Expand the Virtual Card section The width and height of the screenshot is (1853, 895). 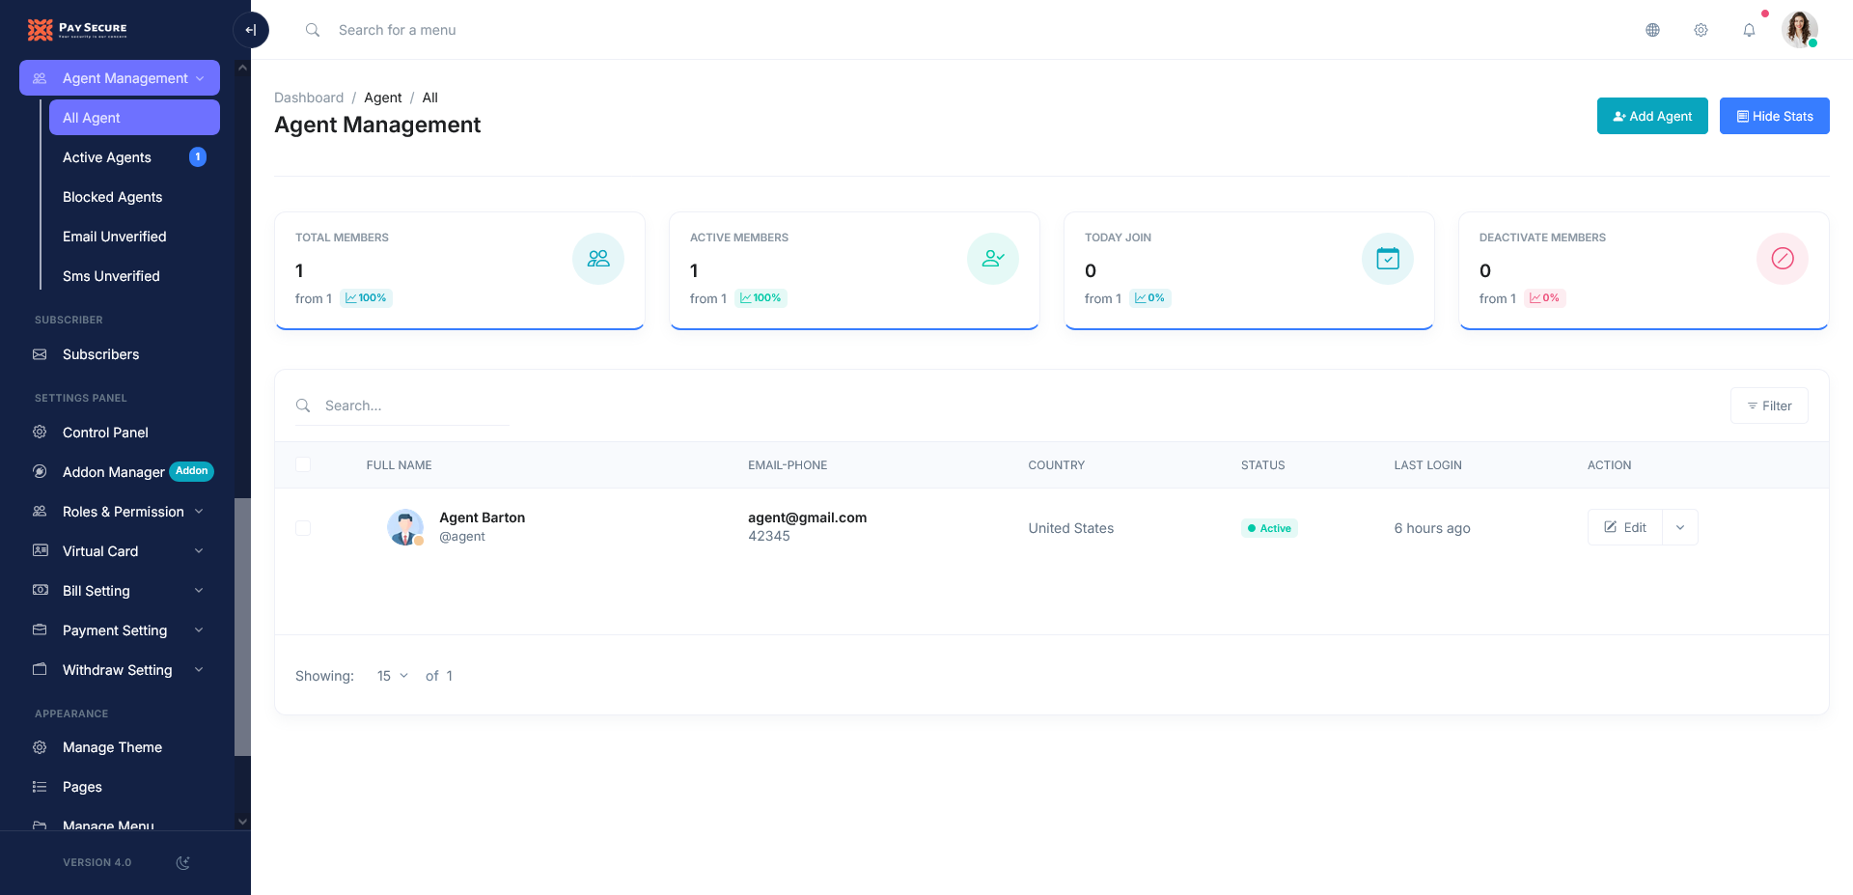tap(99, 550)
